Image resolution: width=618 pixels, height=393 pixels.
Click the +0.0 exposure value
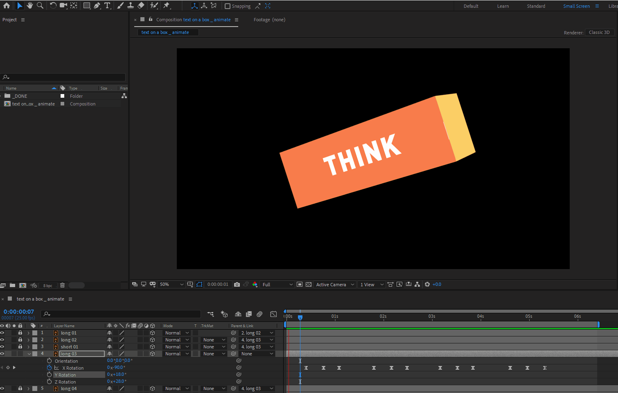(x=437, y=284)
